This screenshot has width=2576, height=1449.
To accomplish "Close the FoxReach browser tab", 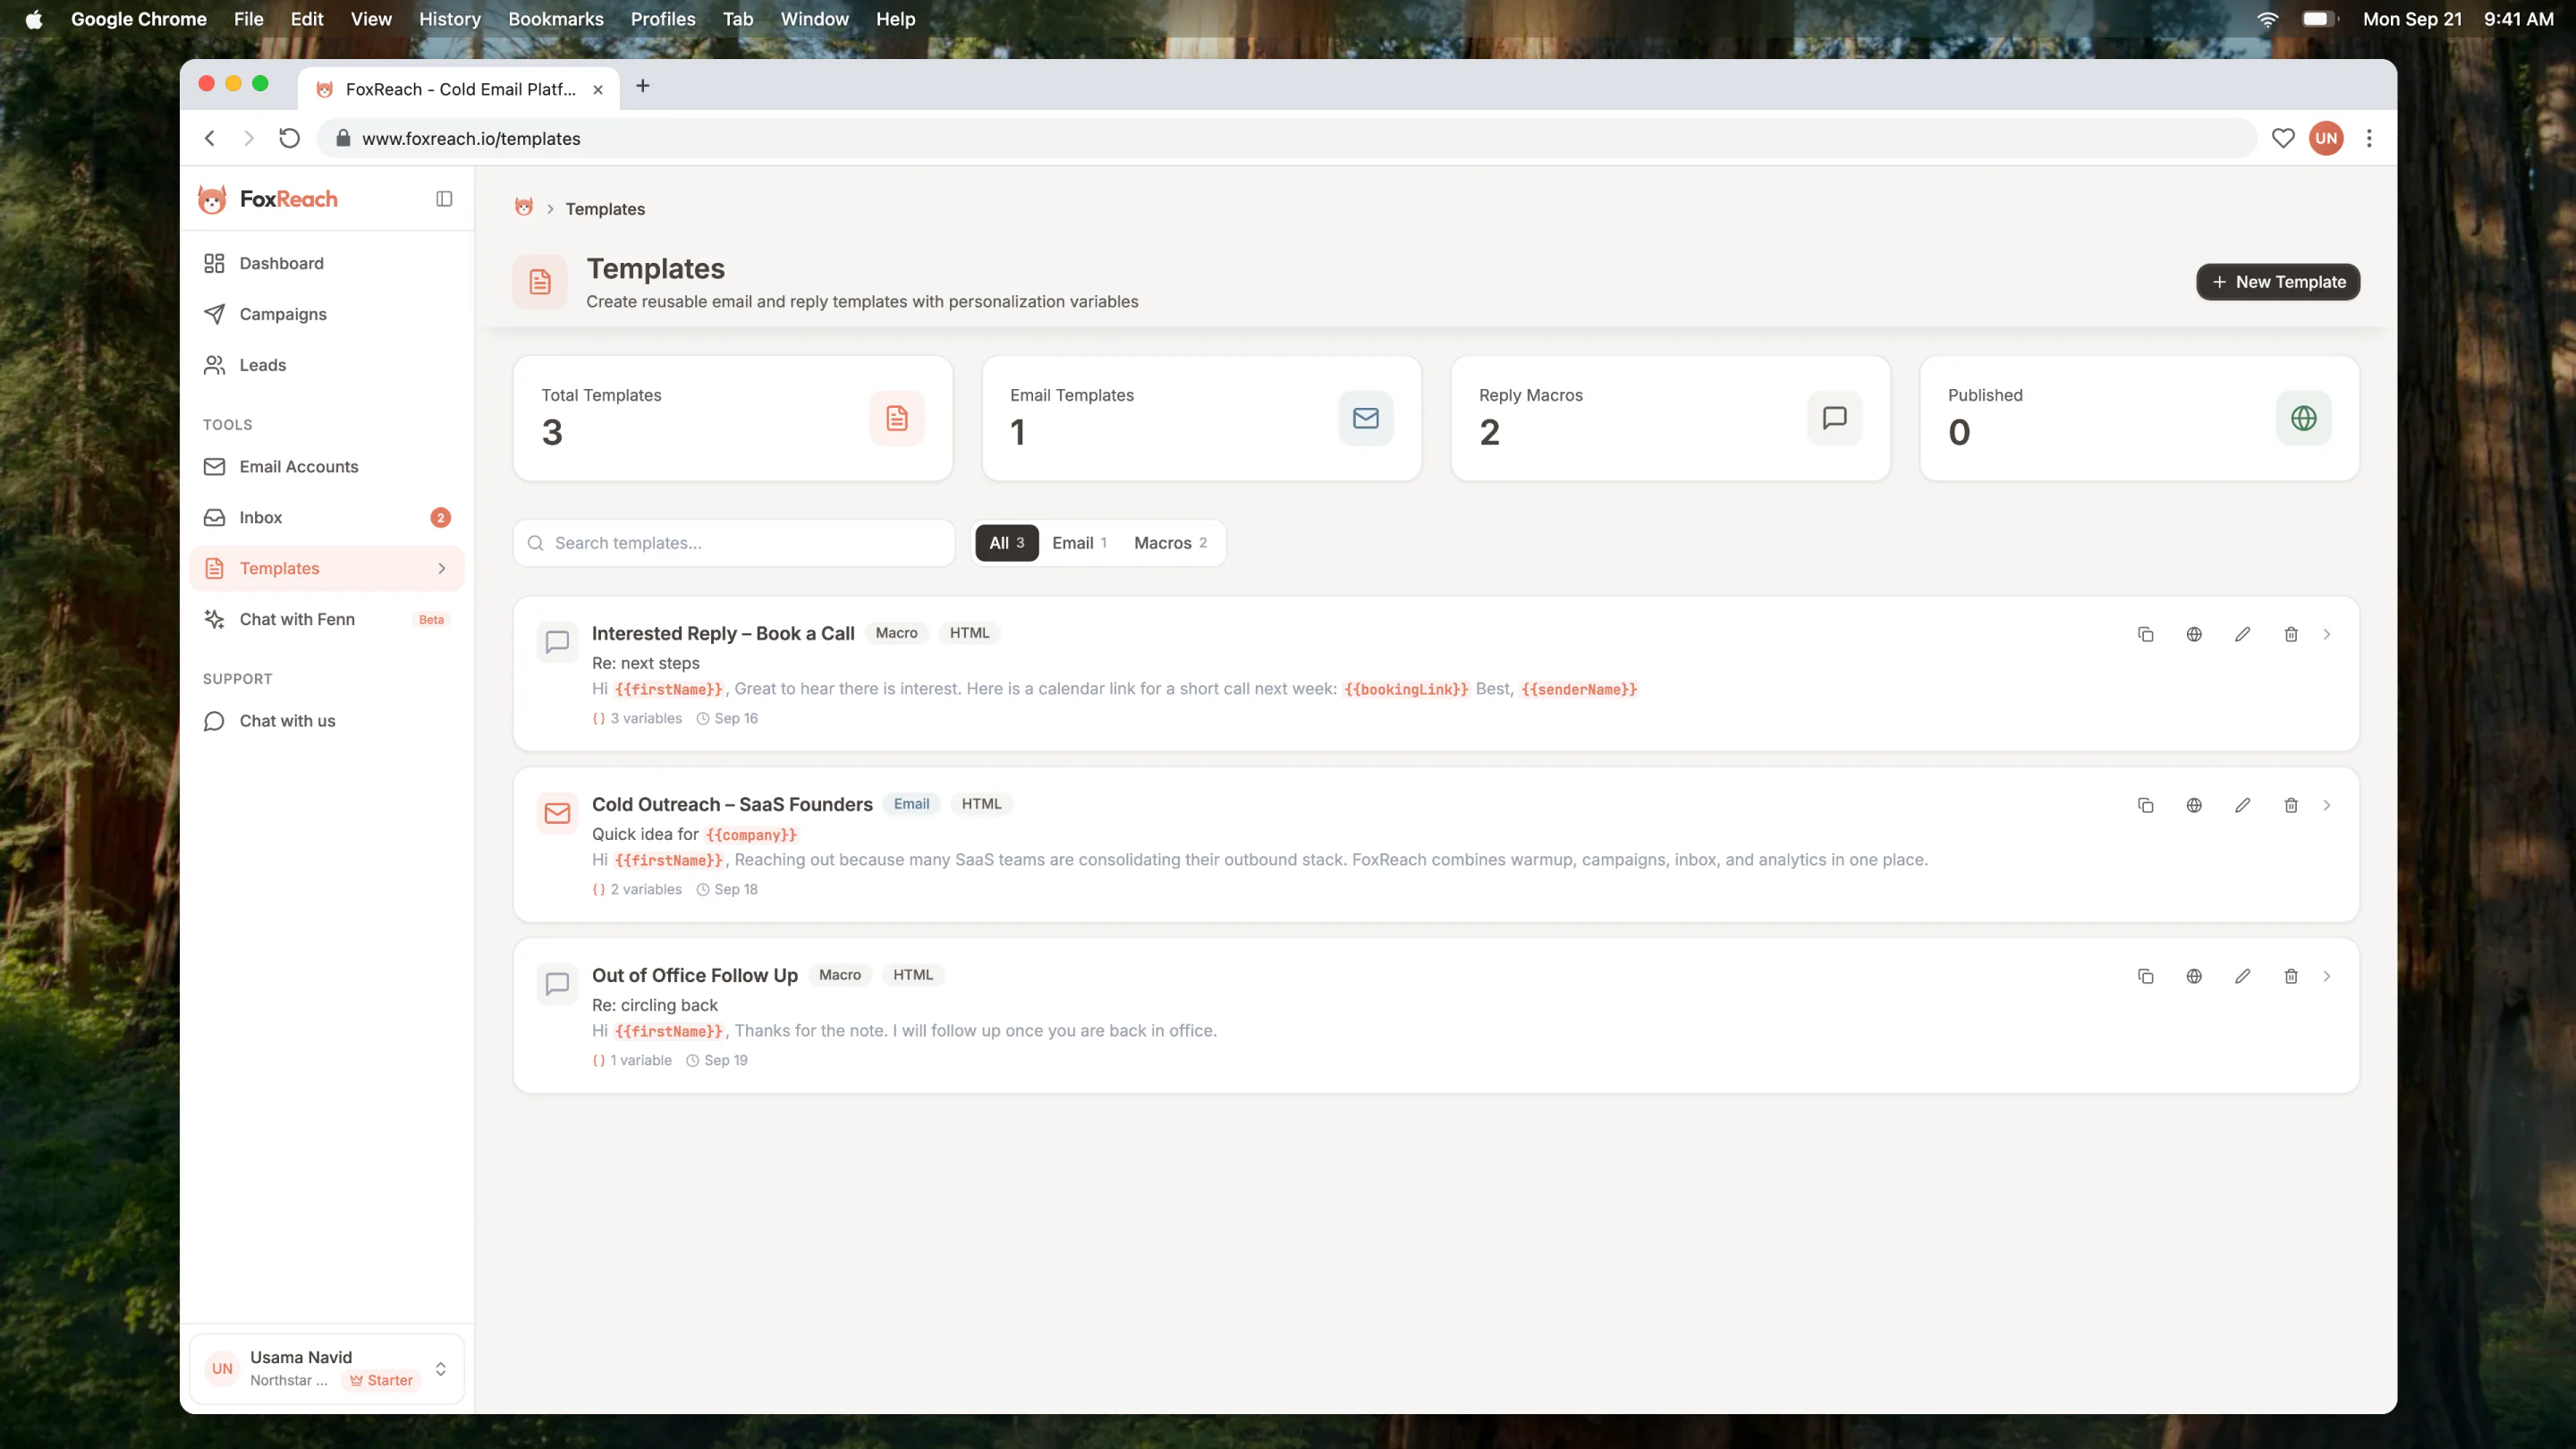I will click(x=598, y=89).
